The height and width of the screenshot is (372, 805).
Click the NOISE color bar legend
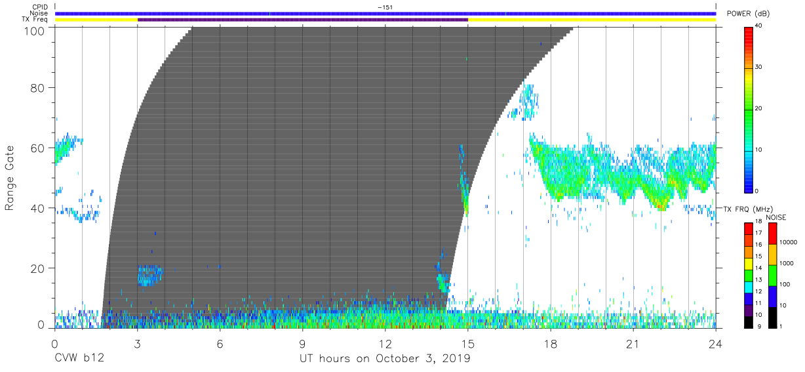[772, 275]
